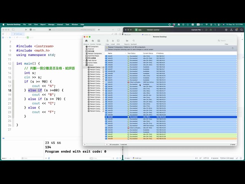The width and height of the screenshot is (245, 184).
Task: Click the rerun arrow icon in the task banner
Action: click(233, 48)
